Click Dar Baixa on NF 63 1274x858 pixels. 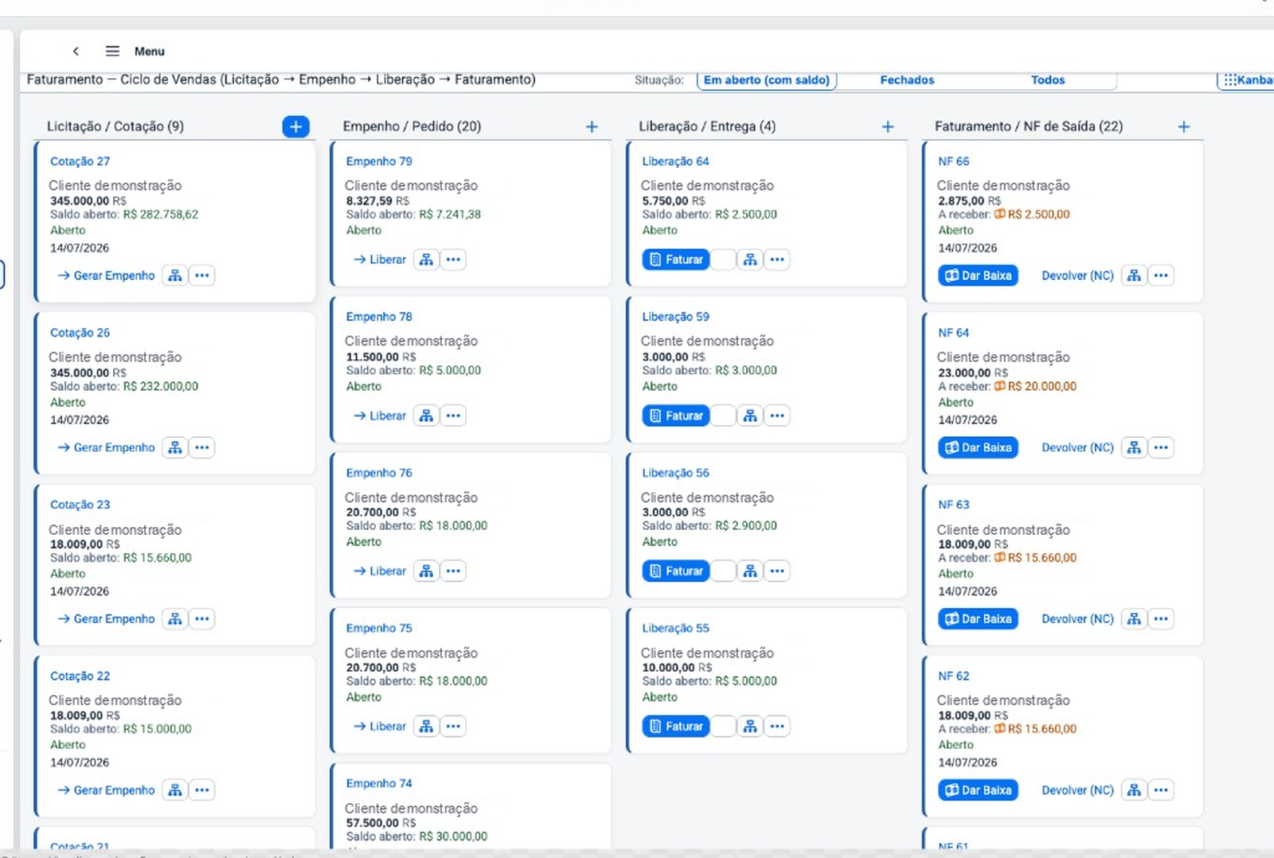pos(978,618)
